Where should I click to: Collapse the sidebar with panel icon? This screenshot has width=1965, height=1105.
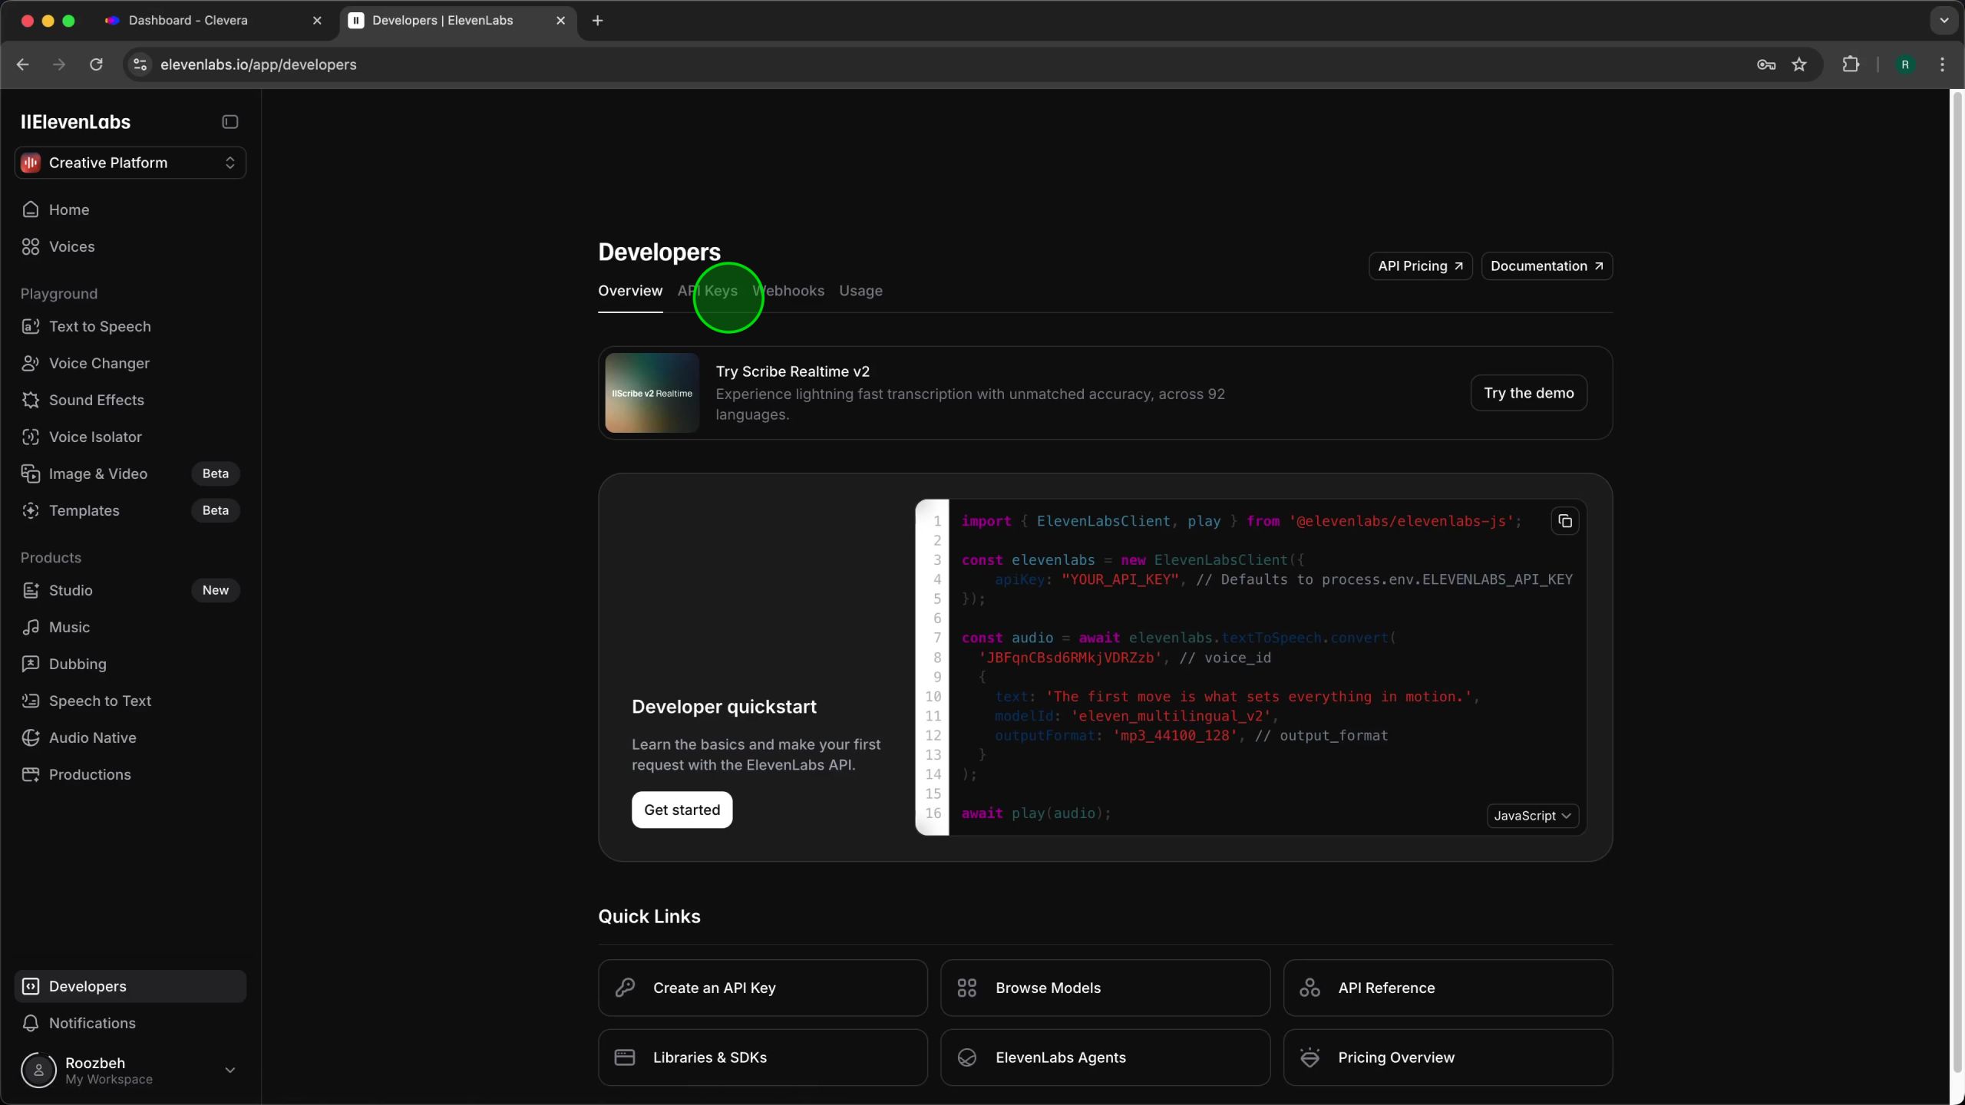point(230,122)
